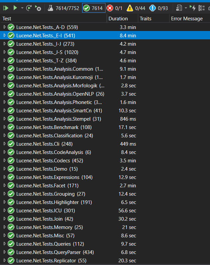The width and height of the screenshot is (210, 265).
Task: Open the playlist dropdown arrow
Action: tap(186, 8)
